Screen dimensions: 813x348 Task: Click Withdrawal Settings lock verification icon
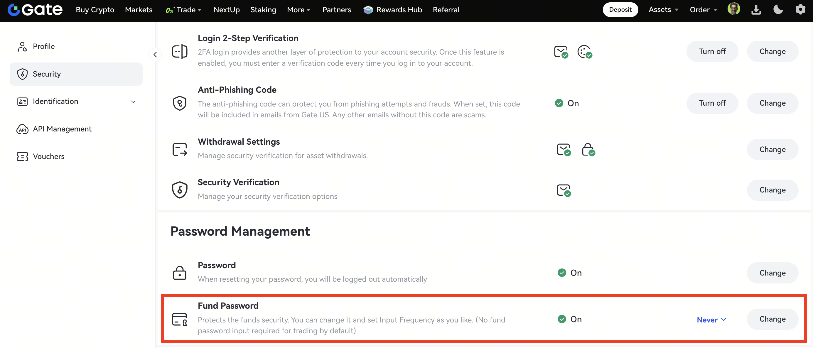pyautogui.click(x=588, y=149)
